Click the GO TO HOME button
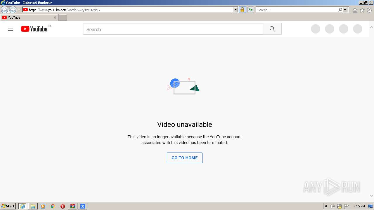 tap(185, 158)
